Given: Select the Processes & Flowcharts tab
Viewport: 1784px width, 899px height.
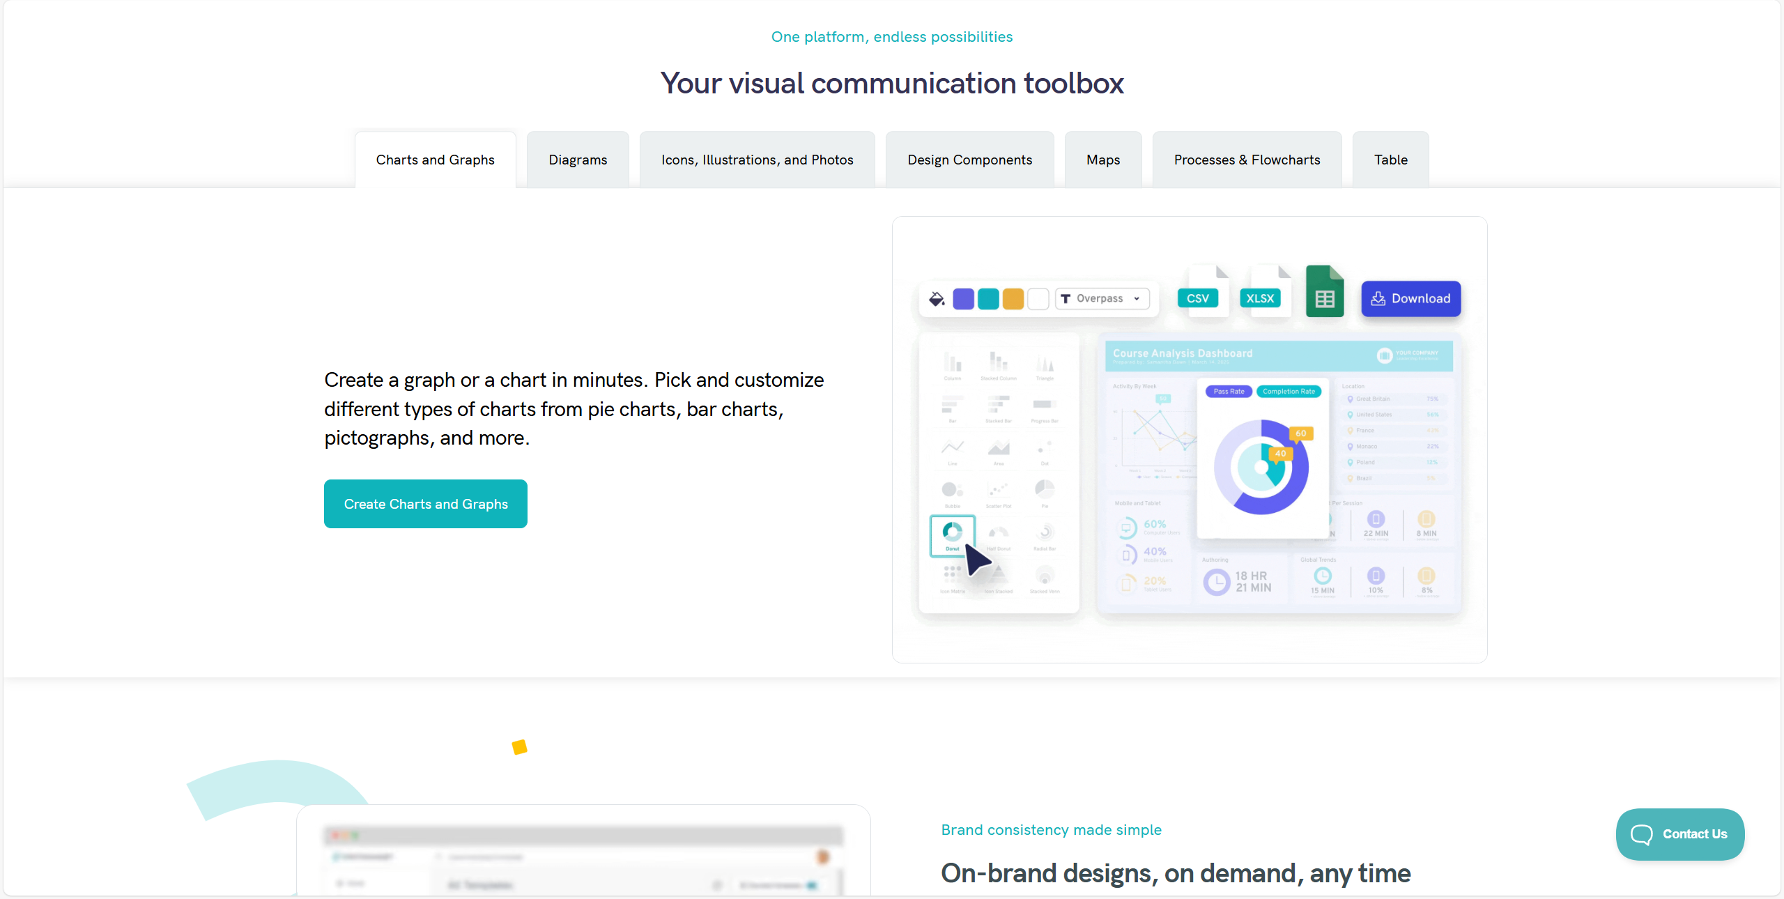Looking at the screenshot, I should tap(1247, 160).
